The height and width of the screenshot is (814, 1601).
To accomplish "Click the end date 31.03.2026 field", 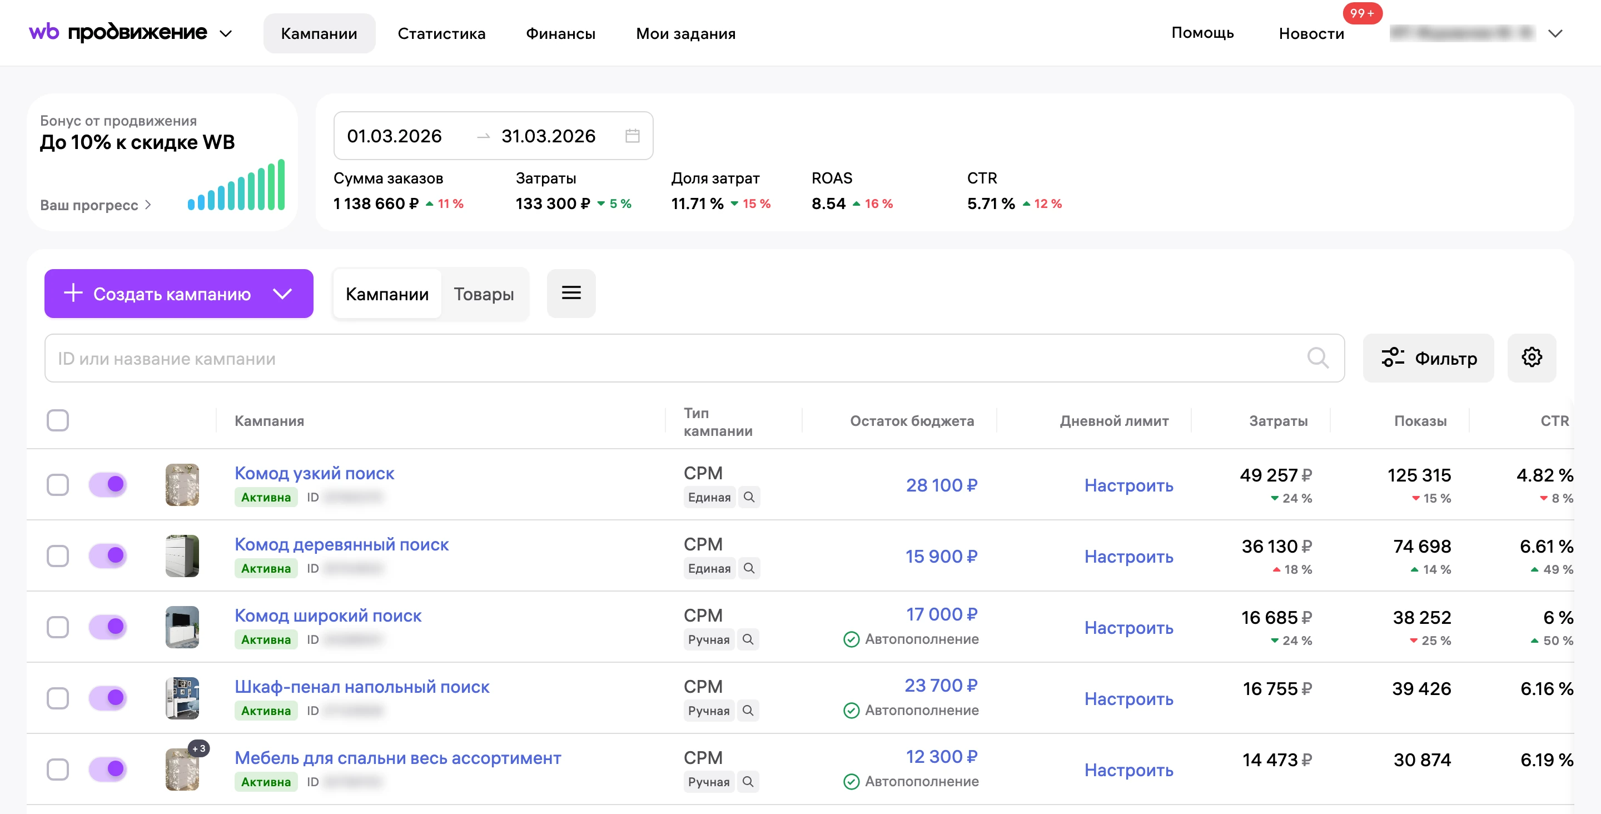I will click(548, 136).
